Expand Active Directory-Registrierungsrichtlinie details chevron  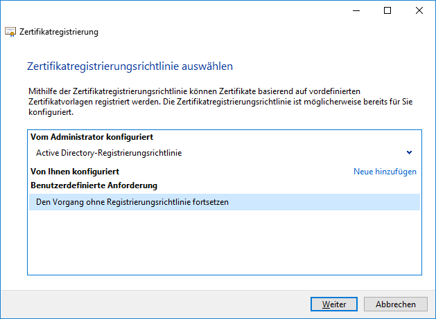click(x=409, y=152)
